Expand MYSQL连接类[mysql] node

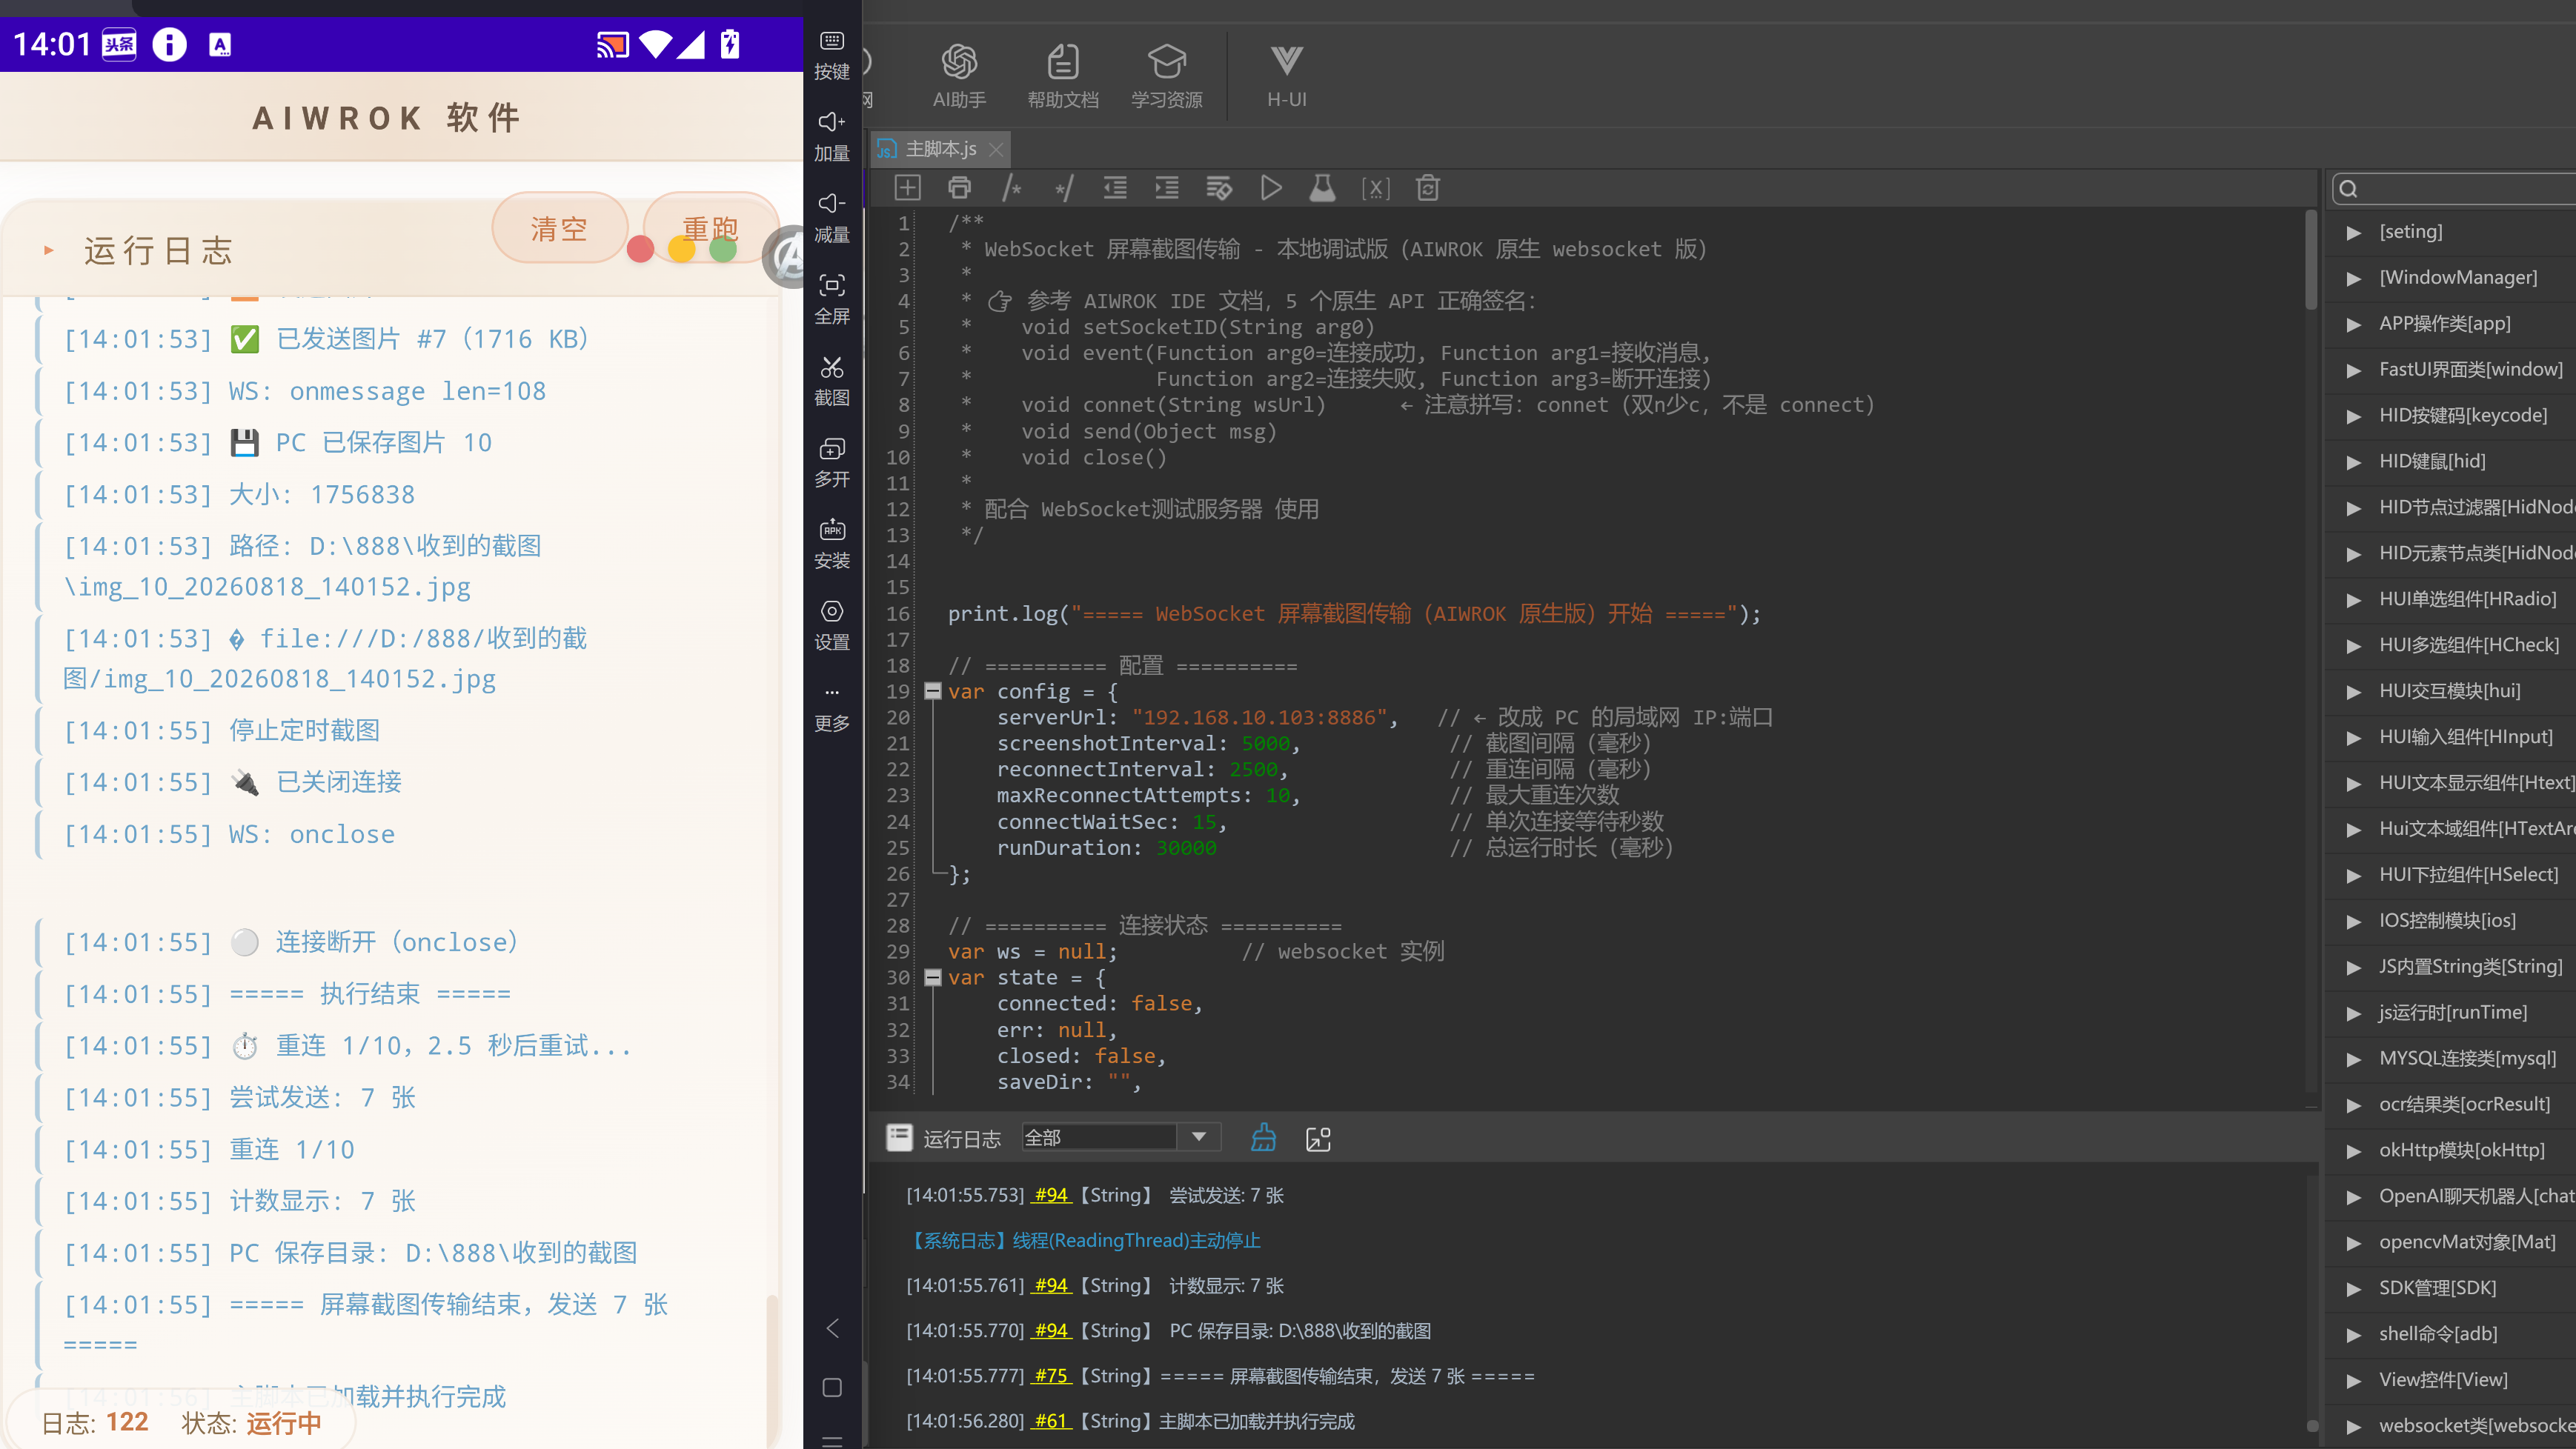click(2353, 1059)
